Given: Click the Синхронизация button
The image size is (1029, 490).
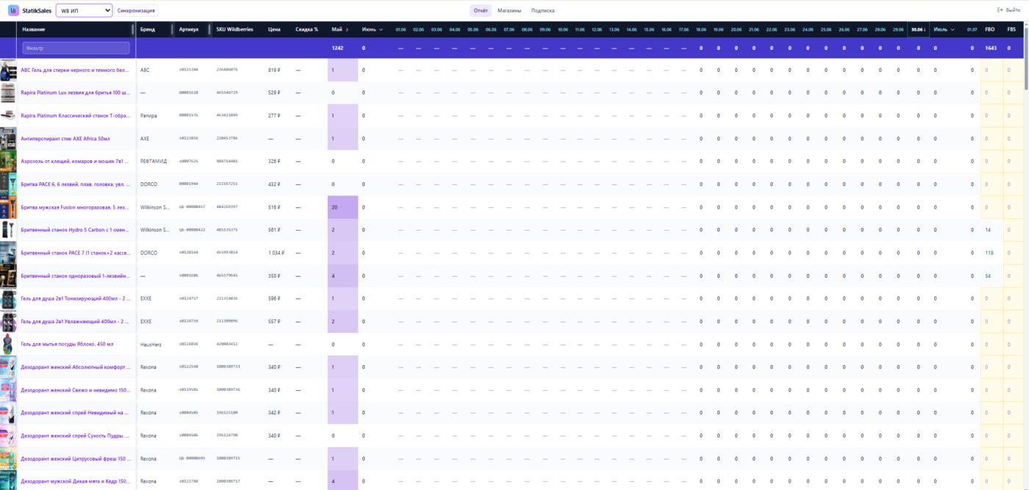Looking at the screenshot, I should [x=136, y=10].
